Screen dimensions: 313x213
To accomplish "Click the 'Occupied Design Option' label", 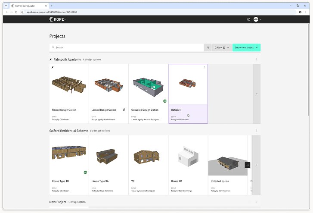I will (x=145, y=110).
